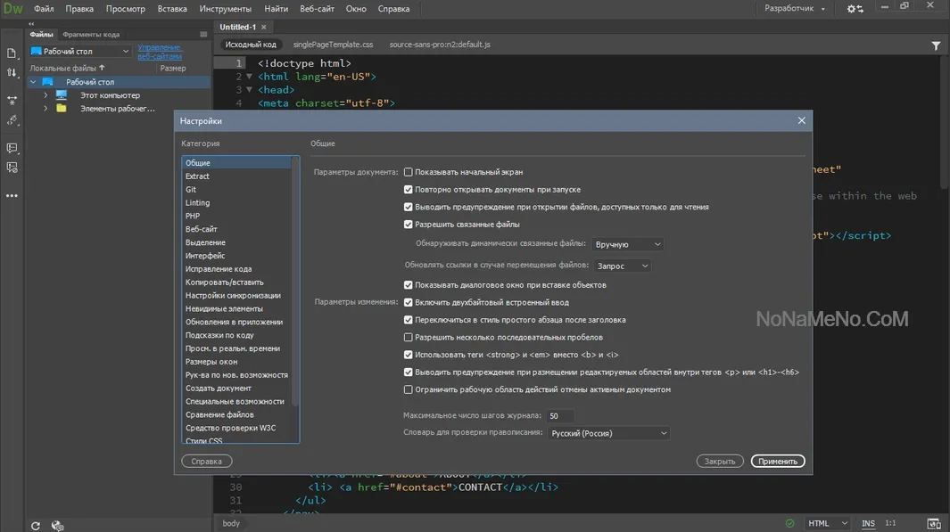Uncheck Разрешить связанные файлы option
The width and height of the screenshot is (950, 532).
coord(409,225)
